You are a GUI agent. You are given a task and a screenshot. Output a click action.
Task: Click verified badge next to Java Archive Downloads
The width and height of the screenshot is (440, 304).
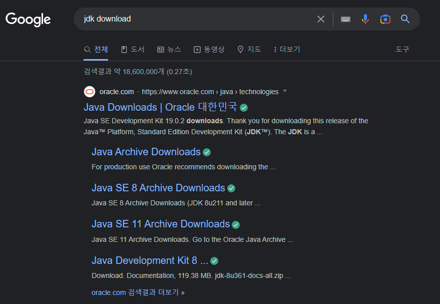click(207, 152)
